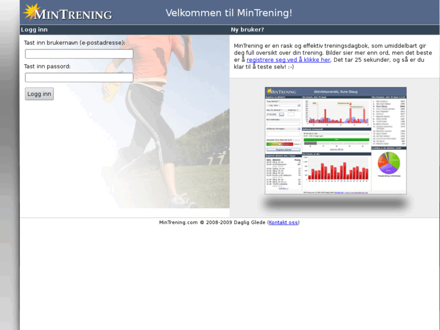Image resolution: width=440 pixels, height=330 pixels.
Task: Click the Tast inn brukernavn label
Action: pos(74,43)
